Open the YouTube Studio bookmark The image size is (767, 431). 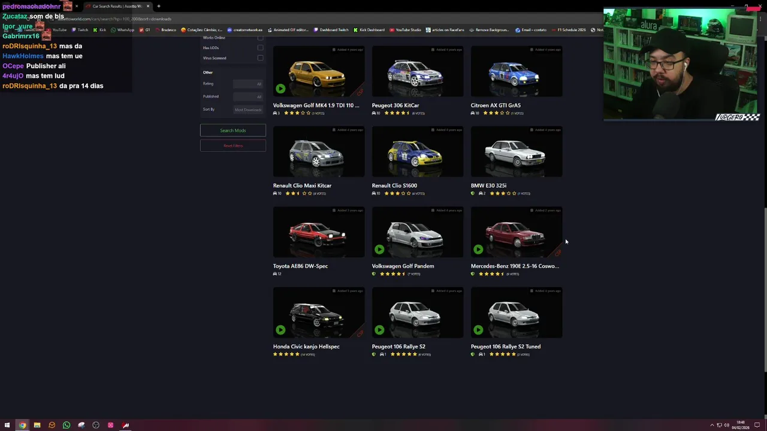(405, 29)
